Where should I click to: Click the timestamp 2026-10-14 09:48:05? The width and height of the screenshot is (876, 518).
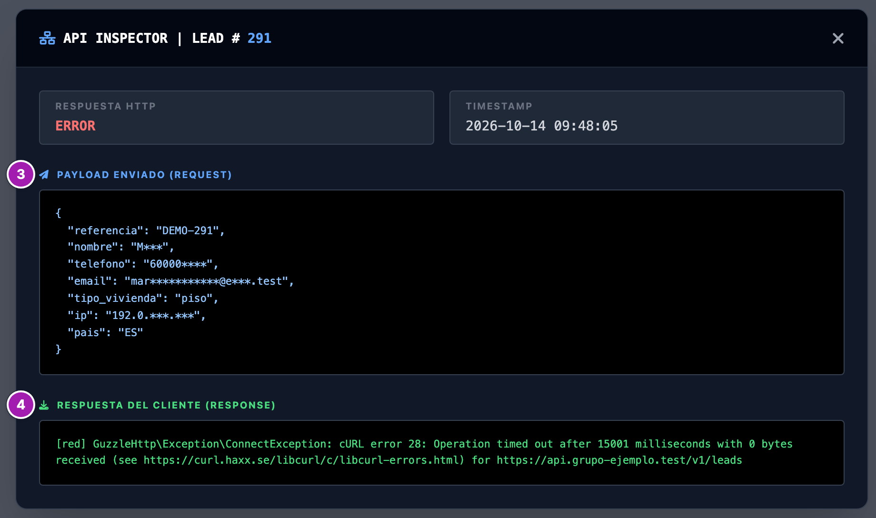click(x=541, y=126)
